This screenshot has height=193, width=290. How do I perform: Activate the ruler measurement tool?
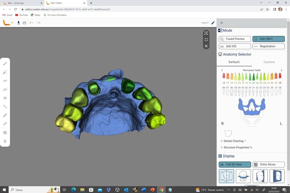5,115
